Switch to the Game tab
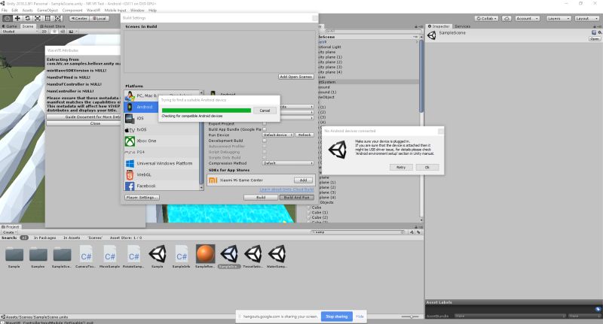The height and width of the screenshot is (324, 603). point(10,26)
